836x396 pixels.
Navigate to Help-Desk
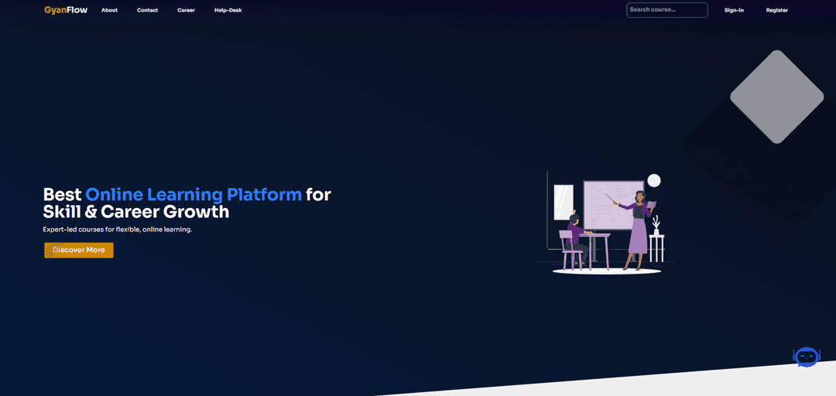228,10
